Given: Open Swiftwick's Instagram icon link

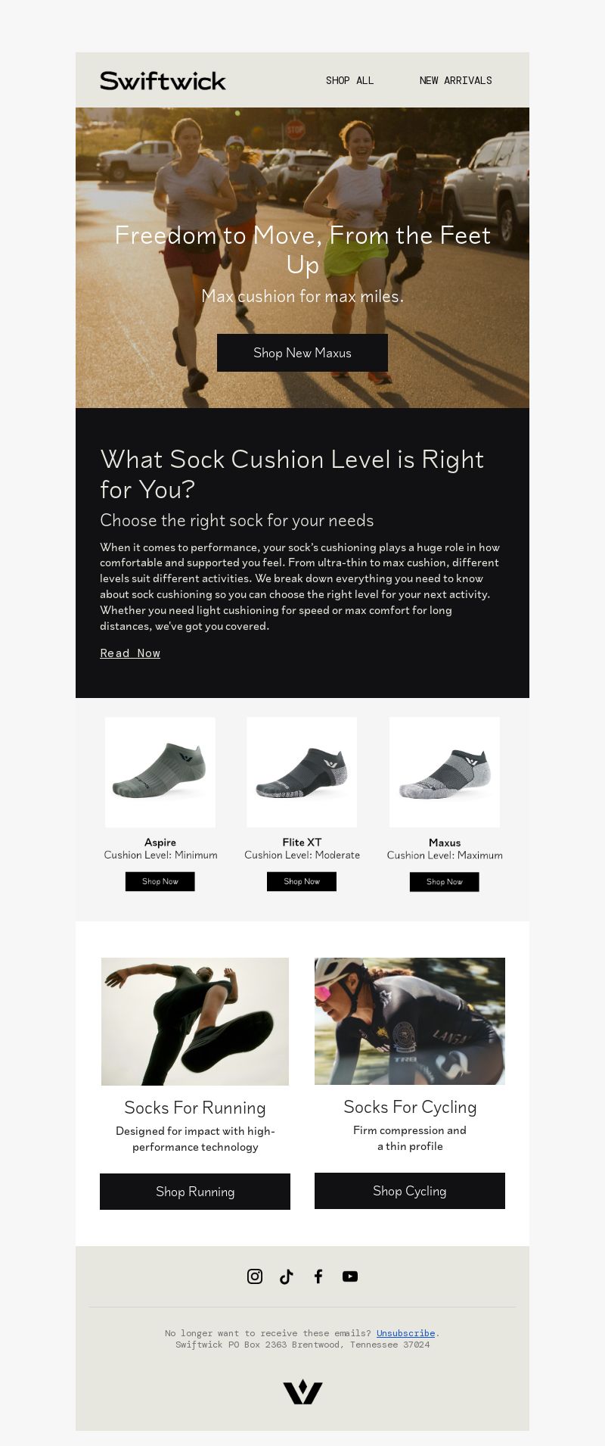Looking at the screenshot, I should (255, 1276).
